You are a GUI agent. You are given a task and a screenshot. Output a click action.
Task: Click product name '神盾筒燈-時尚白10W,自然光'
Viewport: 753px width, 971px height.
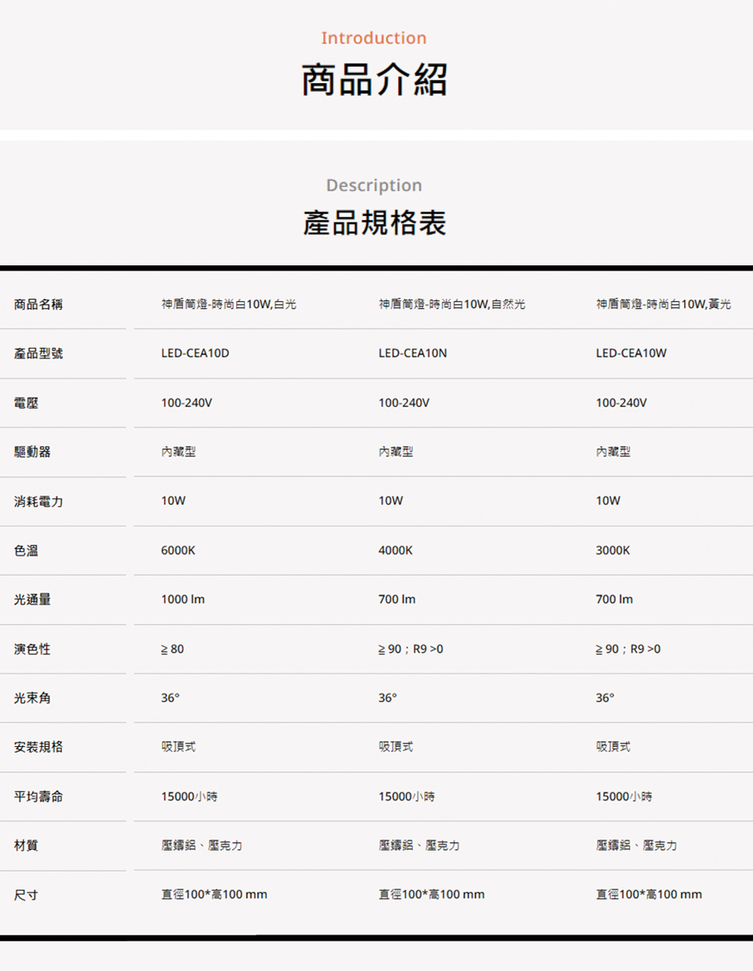click(x=452, y=304)
